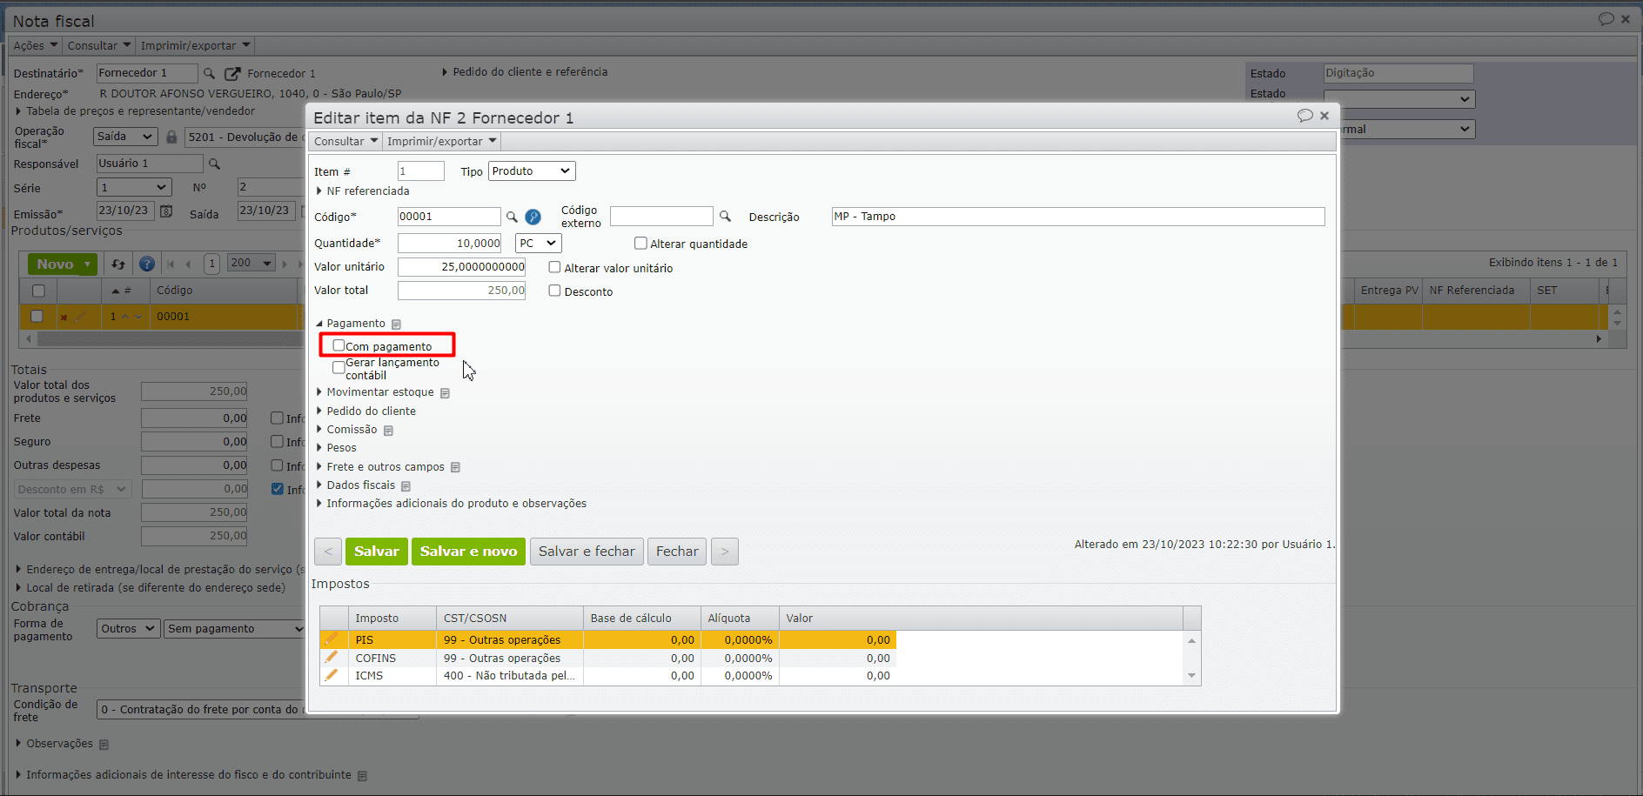The width and height of the screenshot is (1643, 796).
Task: Open the Tipo dropdown showing Produto
Action: (532, 171)
